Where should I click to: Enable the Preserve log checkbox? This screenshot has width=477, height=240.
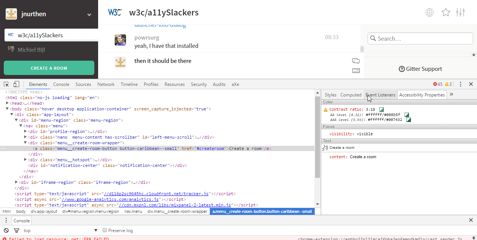pyautogui.click(x=105, y=231)
